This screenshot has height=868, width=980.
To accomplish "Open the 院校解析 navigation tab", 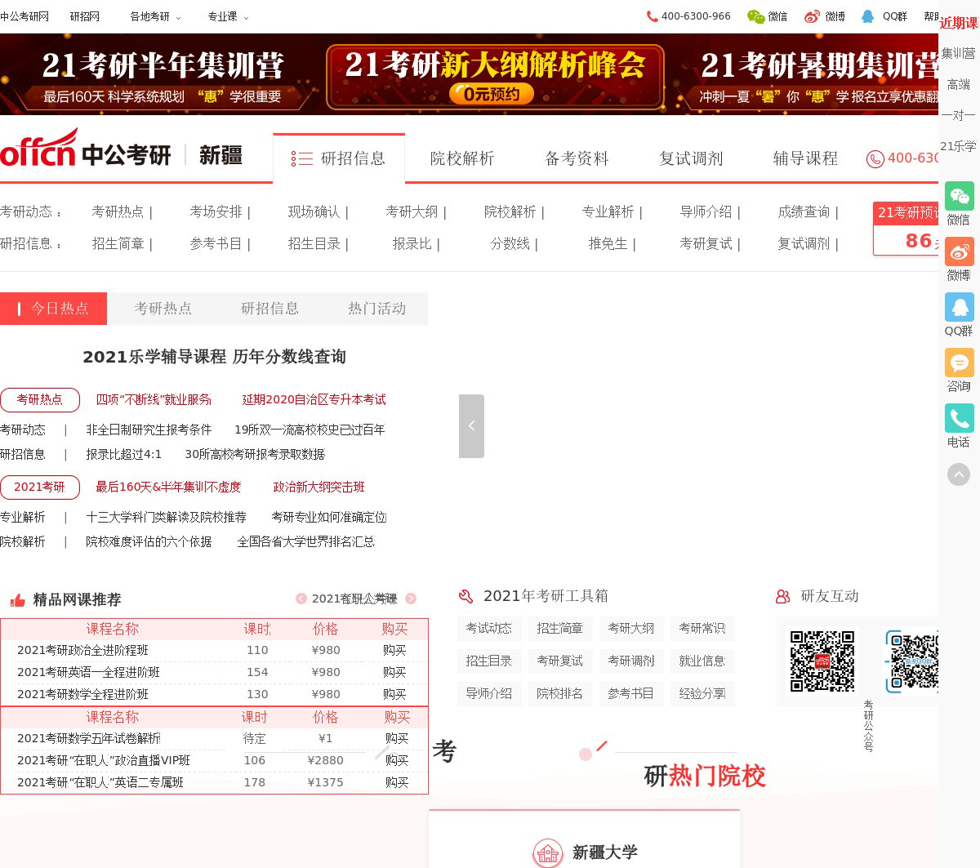I will [462, 158].
